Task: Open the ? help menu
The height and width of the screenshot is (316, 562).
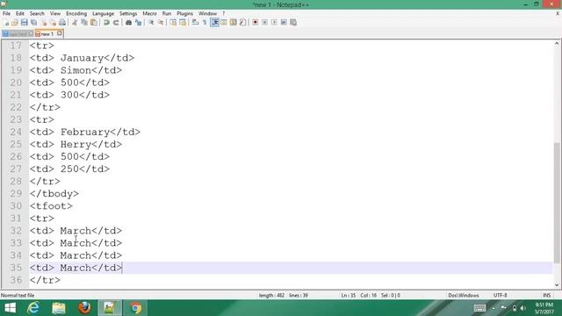Action: point(223,13)
